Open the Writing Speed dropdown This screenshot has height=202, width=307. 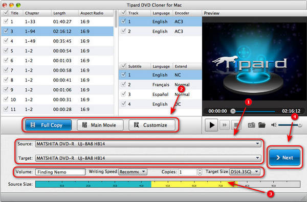point(133,172)
